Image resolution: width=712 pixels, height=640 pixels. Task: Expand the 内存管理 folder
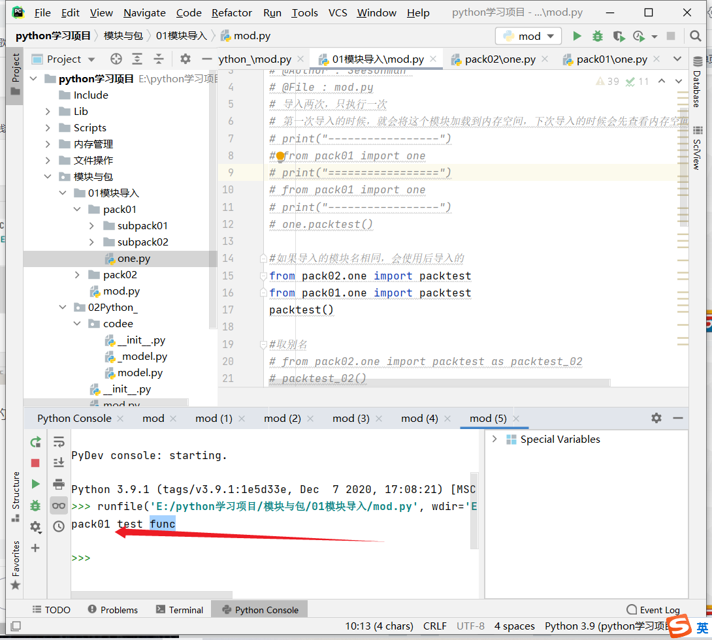(48, 144)
